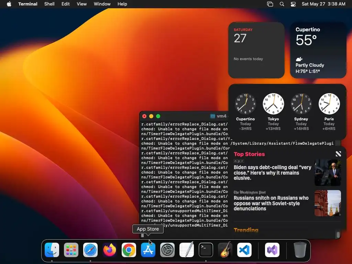Viewport: 352px width, 264px height.
Task: Open the Terminal application menu
Action: click(28, 4)
